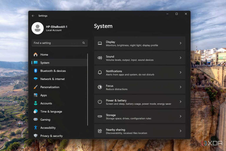Click the Find a setting field
This screenshot has height=151, width=226.
coord(59,43)
